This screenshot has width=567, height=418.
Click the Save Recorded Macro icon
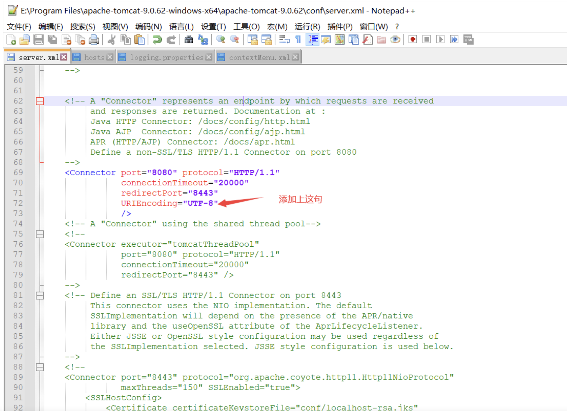[468, 39]
